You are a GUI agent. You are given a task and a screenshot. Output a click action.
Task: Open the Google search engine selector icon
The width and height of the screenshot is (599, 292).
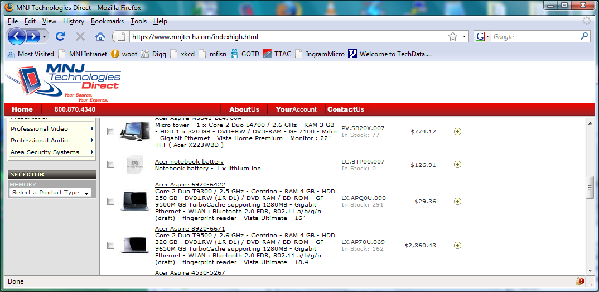tap(482, 37)
